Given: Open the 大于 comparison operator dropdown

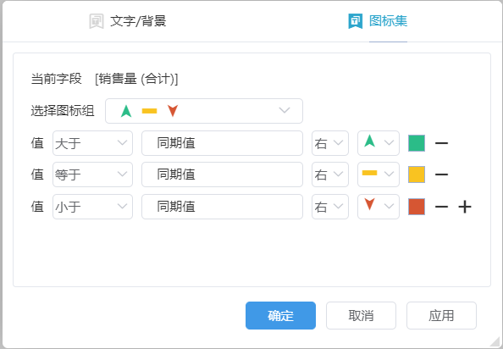Looking at the screenshot, I should (92, 143).
